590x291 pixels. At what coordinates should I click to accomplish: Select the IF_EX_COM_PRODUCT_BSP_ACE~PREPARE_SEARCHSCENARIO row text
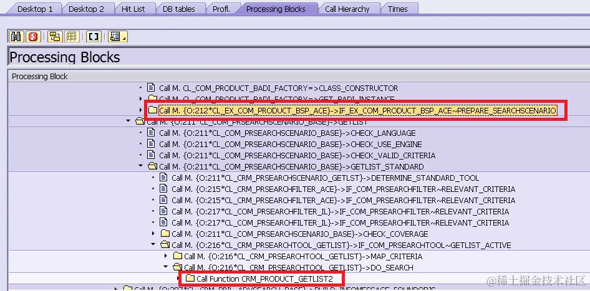tap(357, 110)
